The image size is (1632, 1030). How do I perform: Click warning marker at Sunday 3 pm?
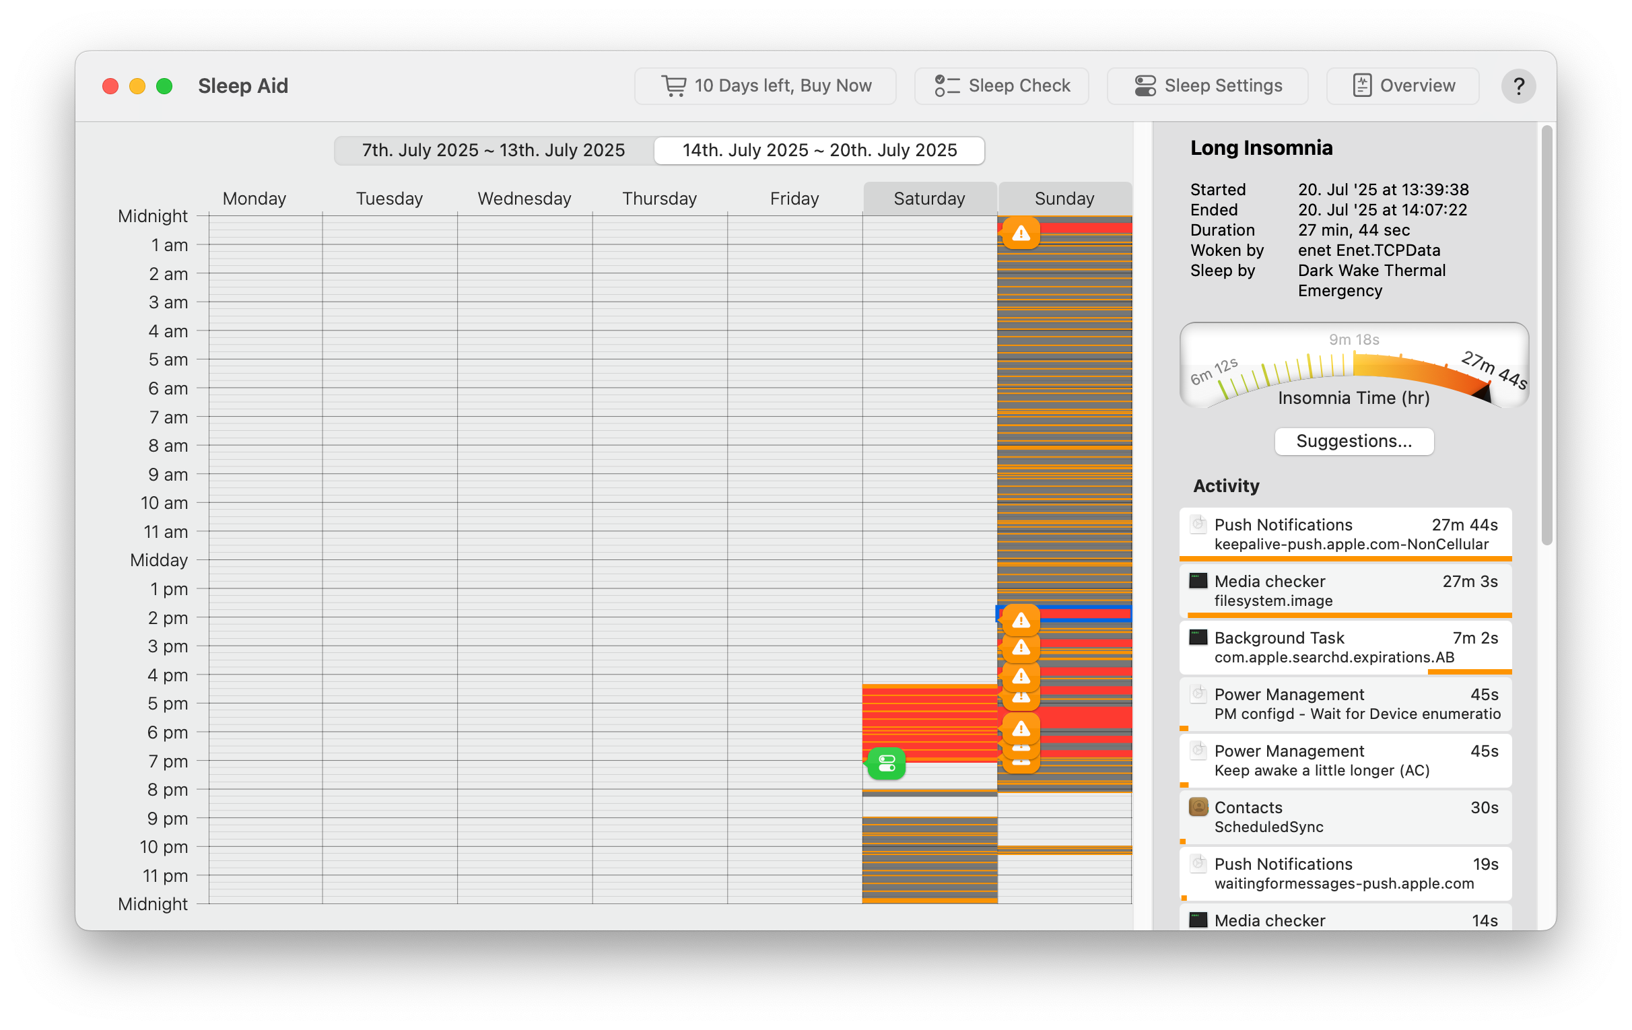[1021, 647]
